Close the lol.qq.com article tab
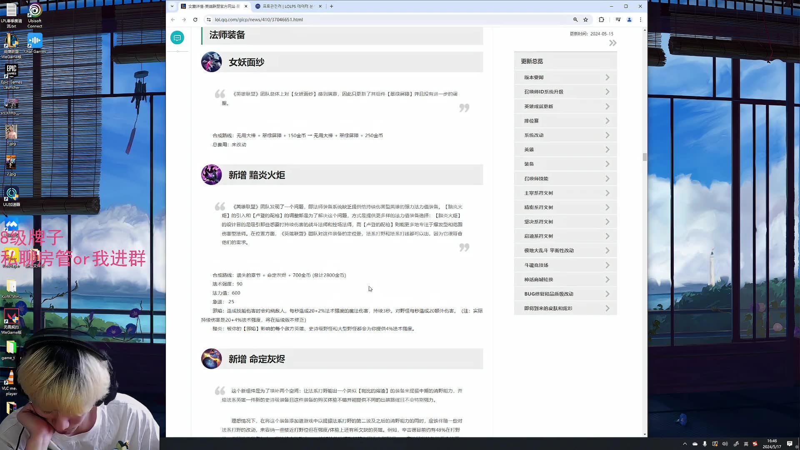This screenshot has width=800, height=450. click(x=246, y=6)
